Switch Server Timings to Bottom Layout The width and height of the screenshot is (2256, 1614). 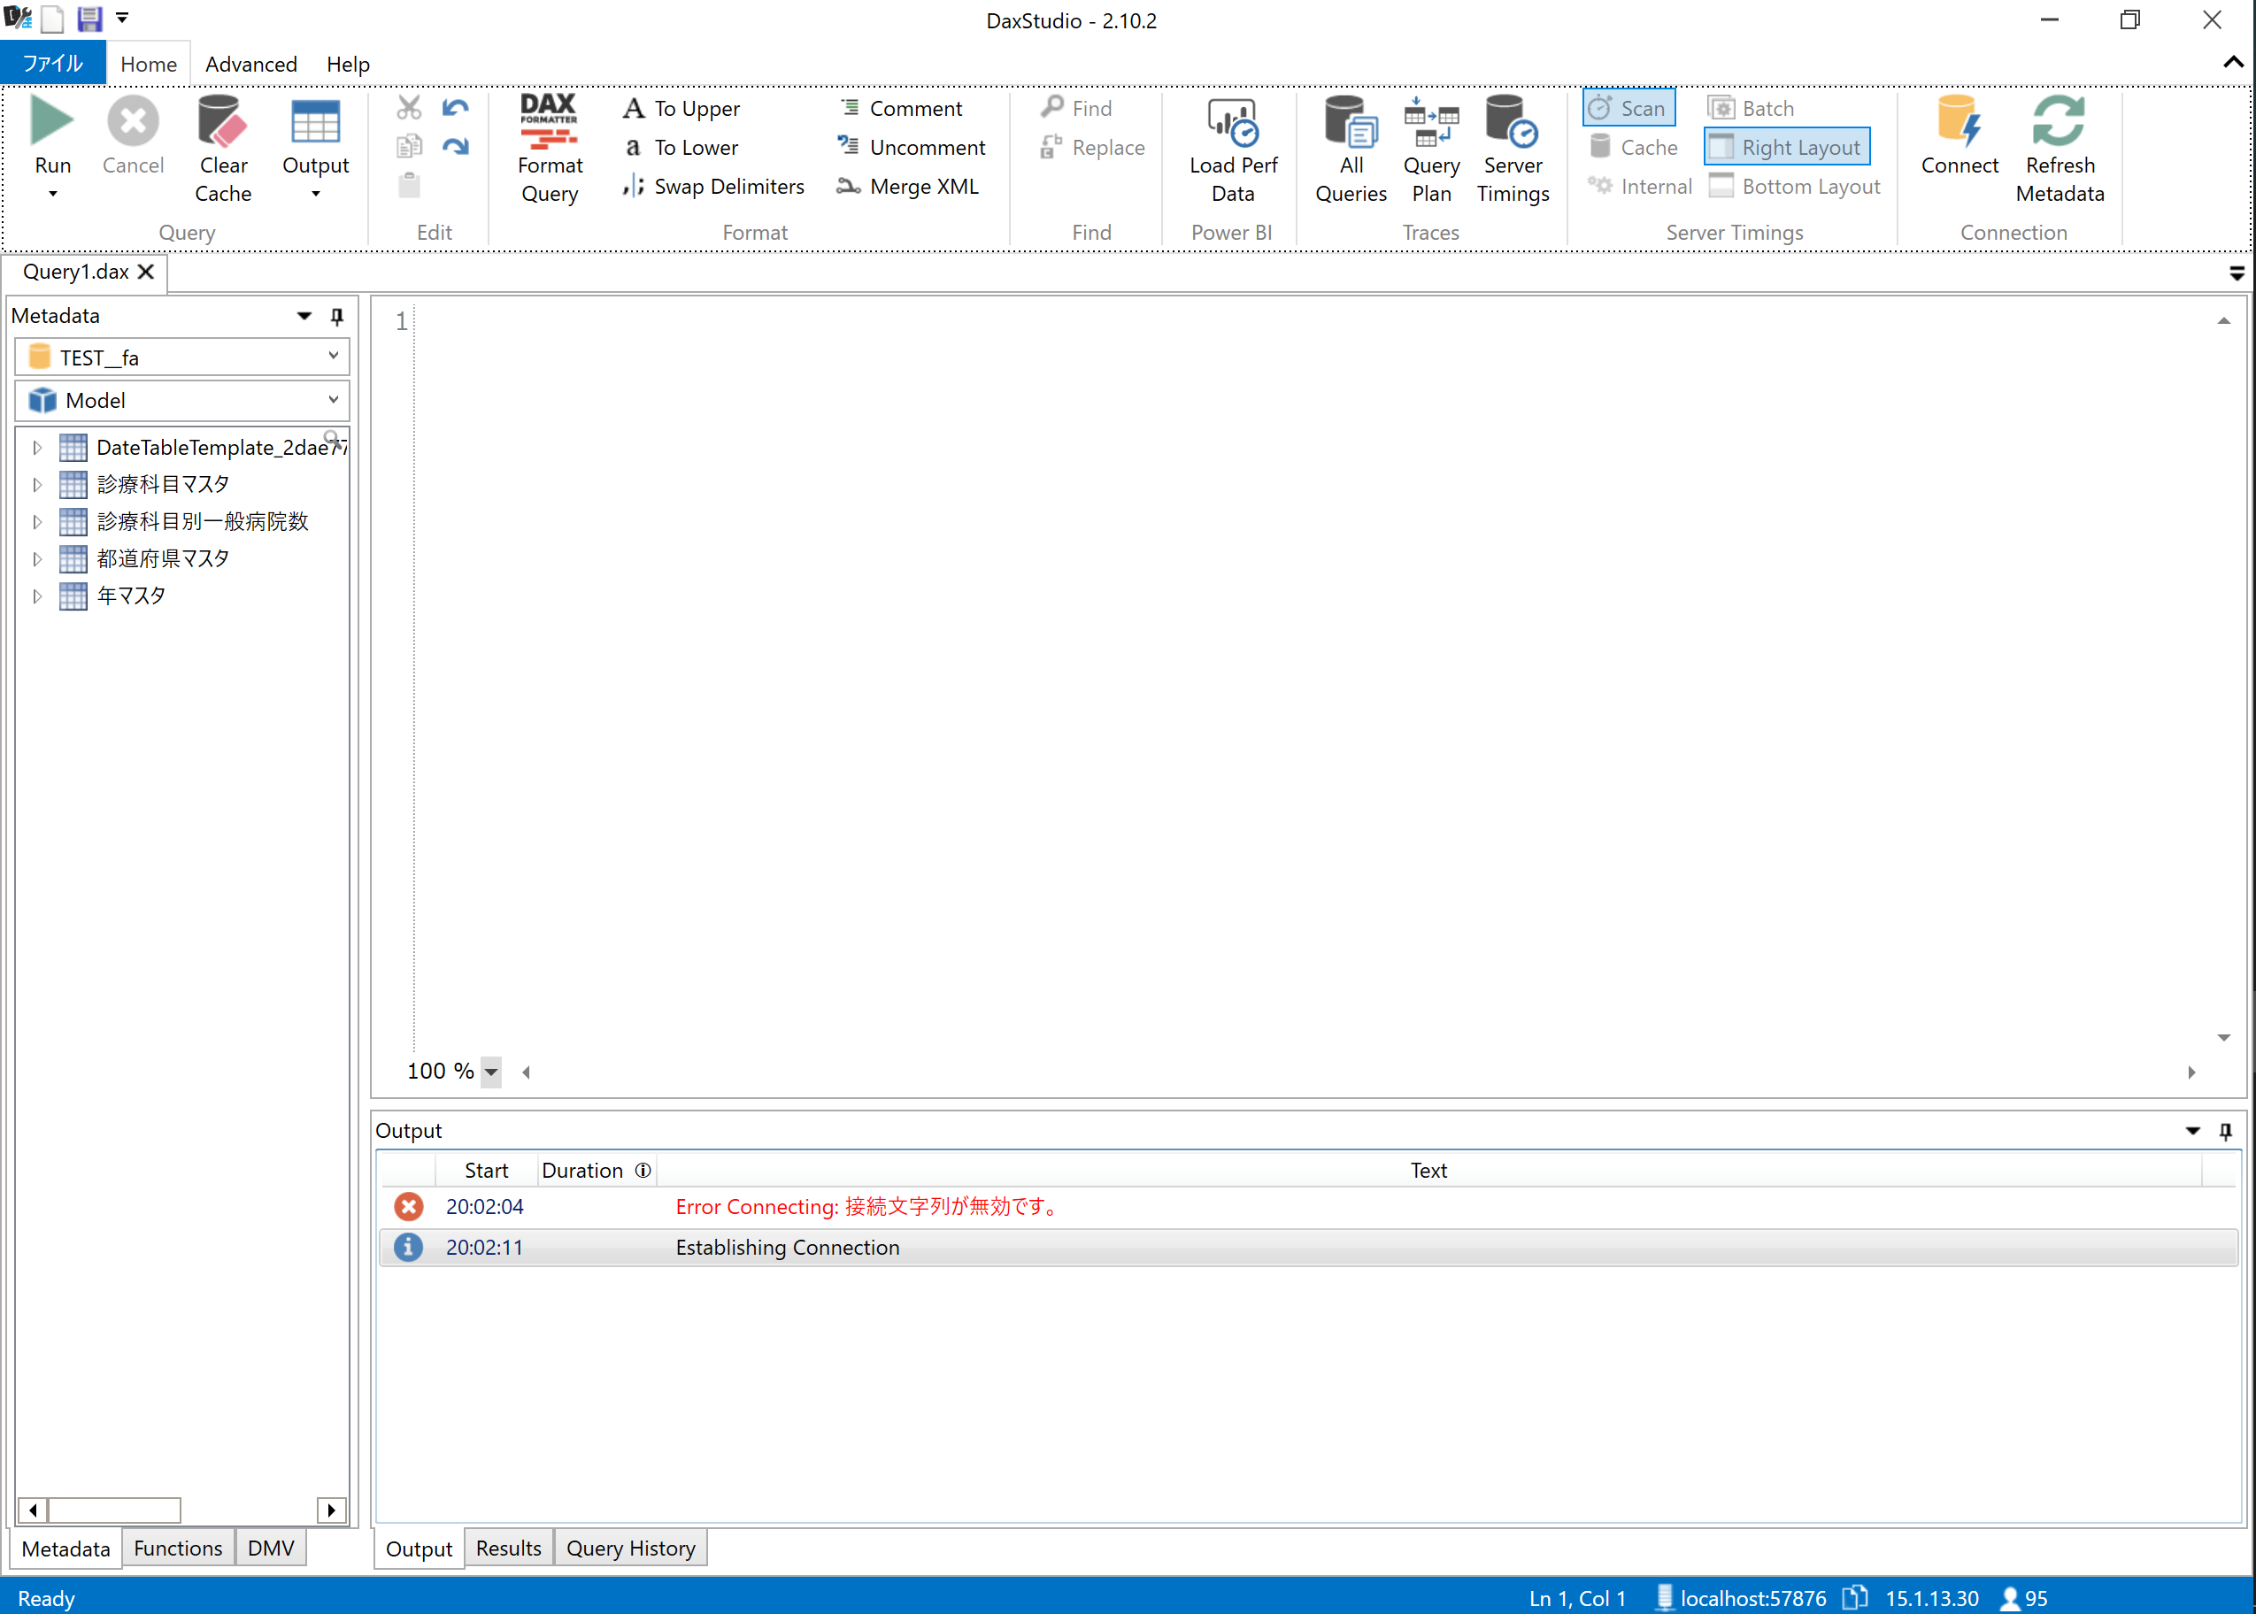pos(1795,186)
